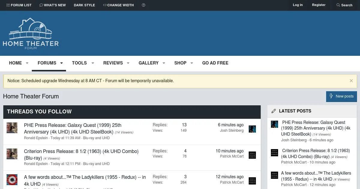Click Patrick McCart's small avatar in Criterion row

[252, 155]
